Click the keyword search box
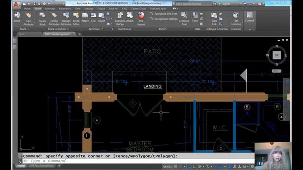303x170 pixels. [x=193, y=4]
